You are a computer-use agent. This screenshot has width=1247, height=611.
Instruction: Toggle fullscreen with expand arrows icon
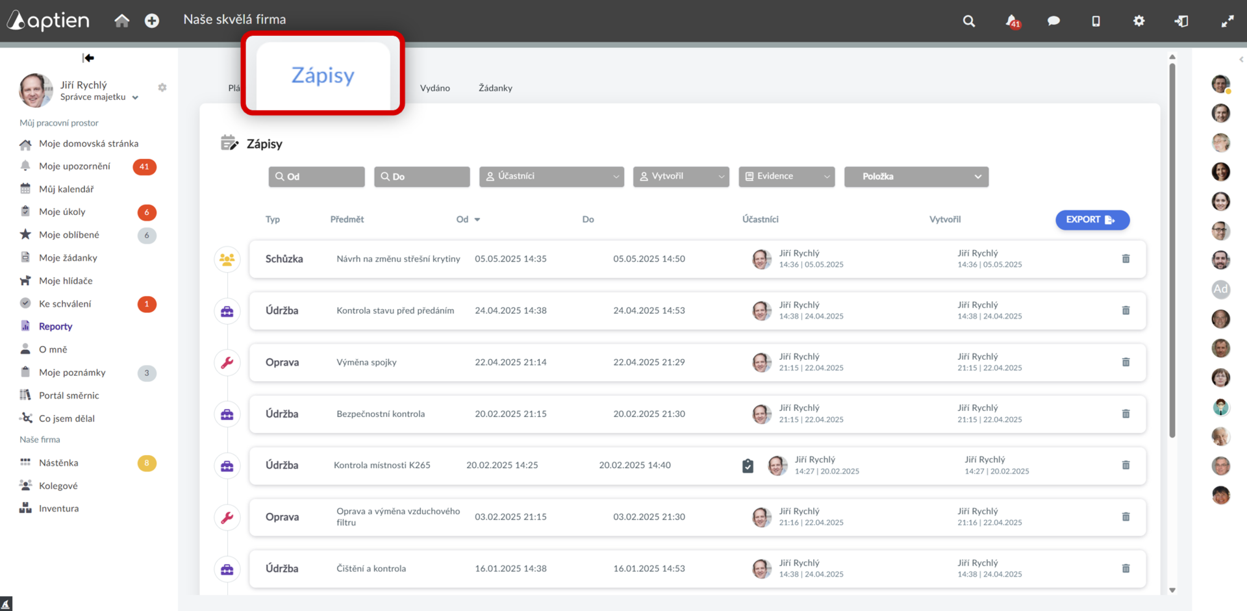click(x=1227, y=21)
